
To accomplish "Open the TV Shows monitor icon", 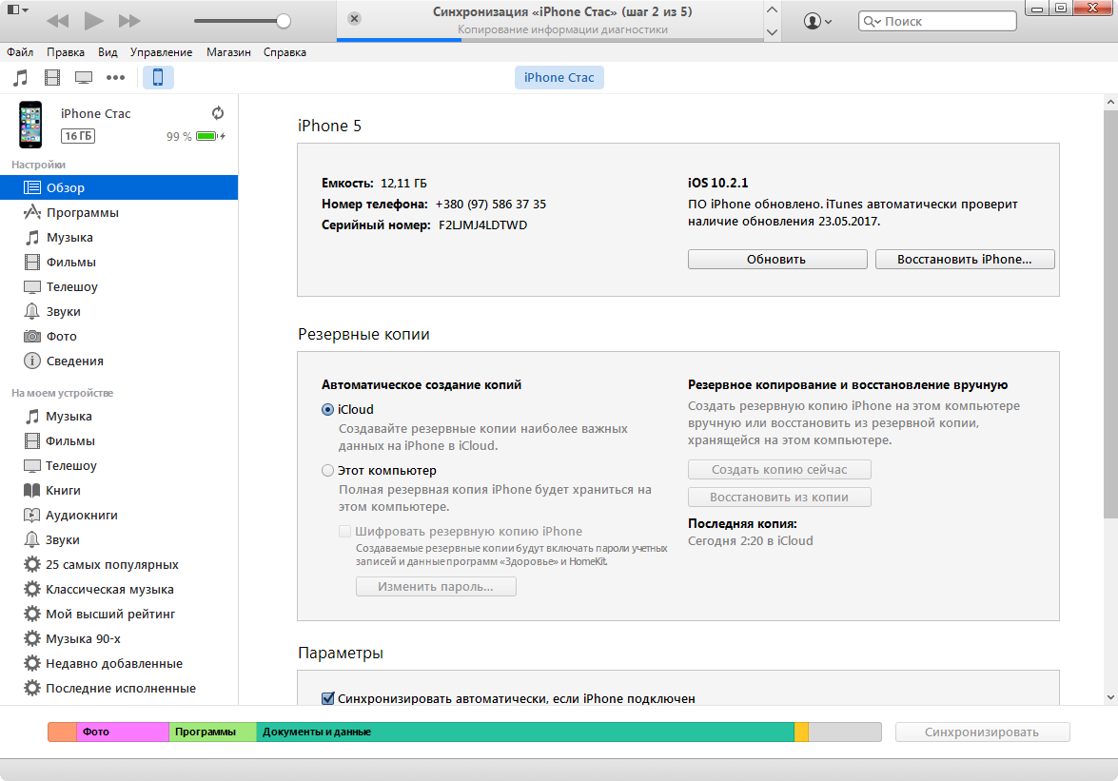I will point(84,78).
